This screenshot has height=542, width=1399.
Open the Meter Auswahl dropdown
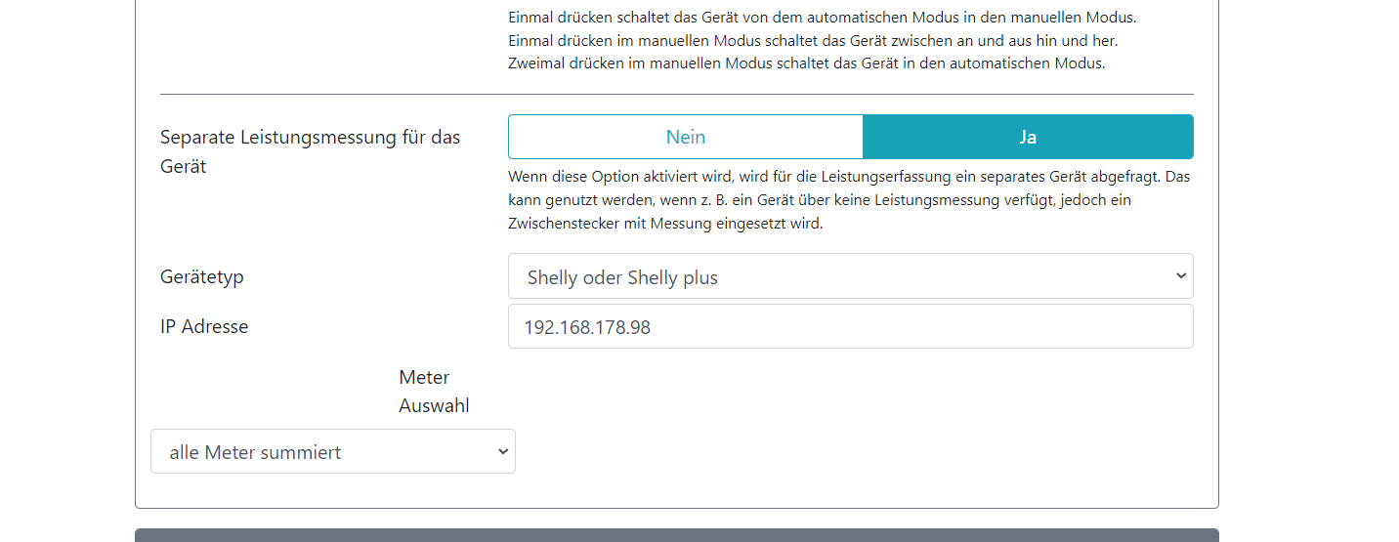coord(332,451)
